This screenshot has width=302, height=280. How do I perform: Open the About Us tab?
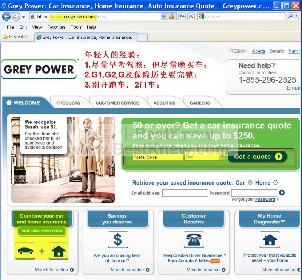[x=164, y=103]
